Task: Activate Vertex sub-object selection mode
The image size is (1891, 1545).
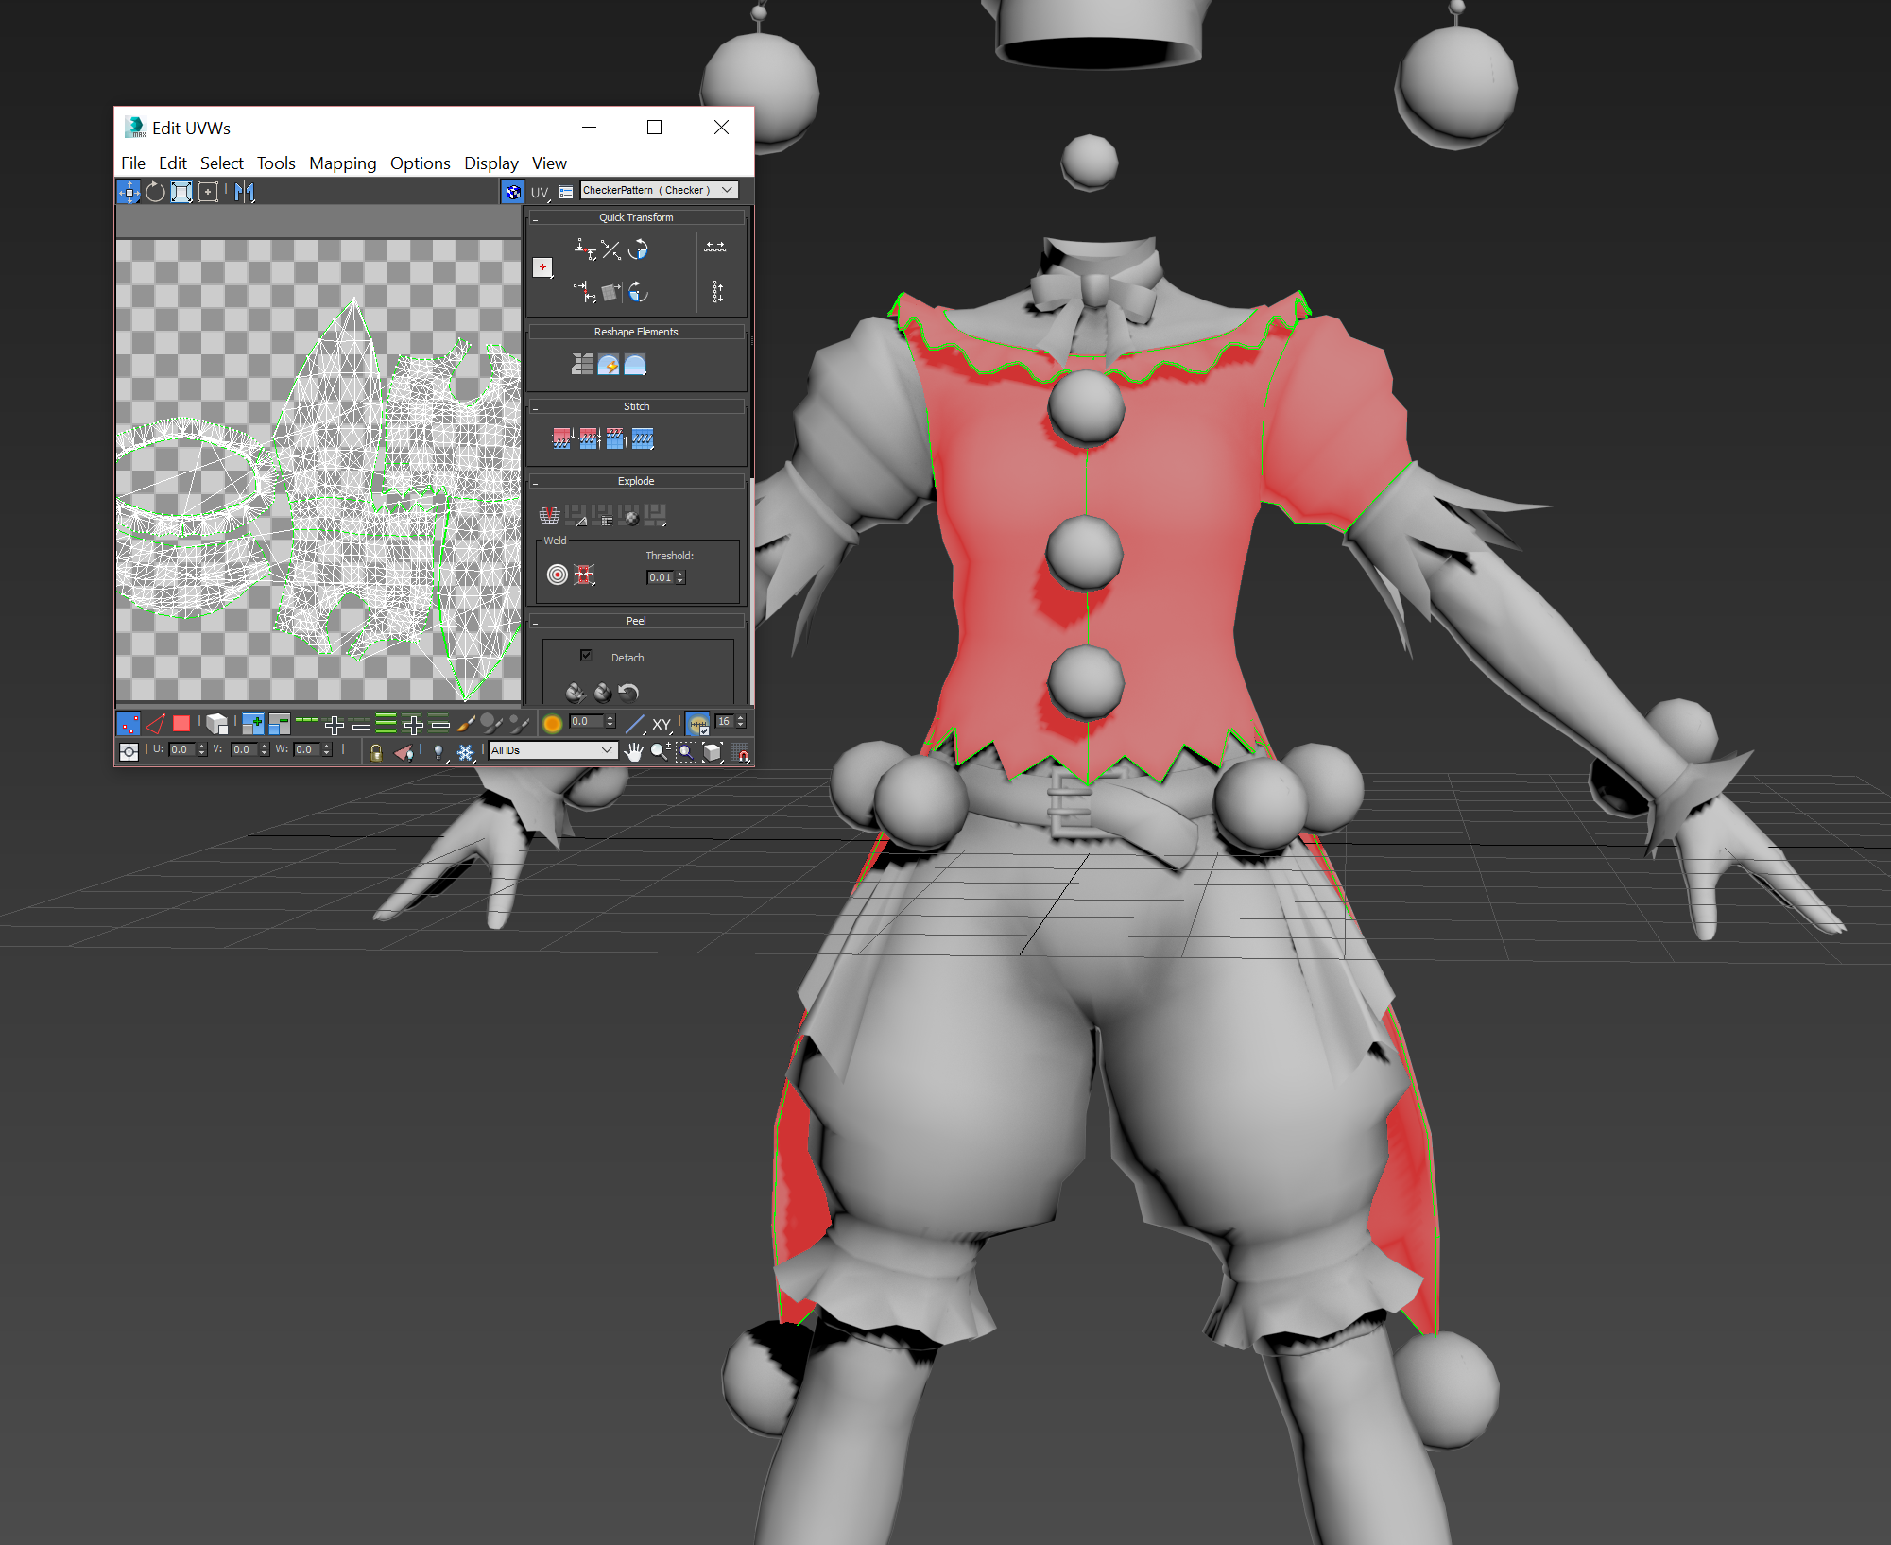Action: pos(129,724)
